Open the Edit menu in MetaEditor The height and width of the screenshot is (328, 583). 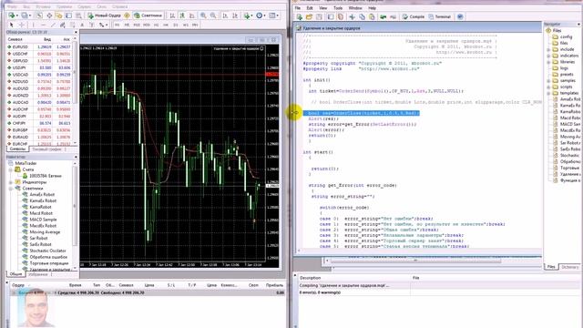point(310,8)
